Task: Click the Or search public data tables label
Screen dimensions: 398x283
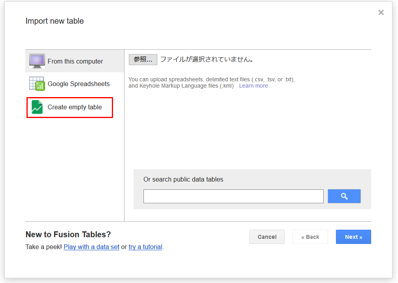Action: [x=183, y=179]
